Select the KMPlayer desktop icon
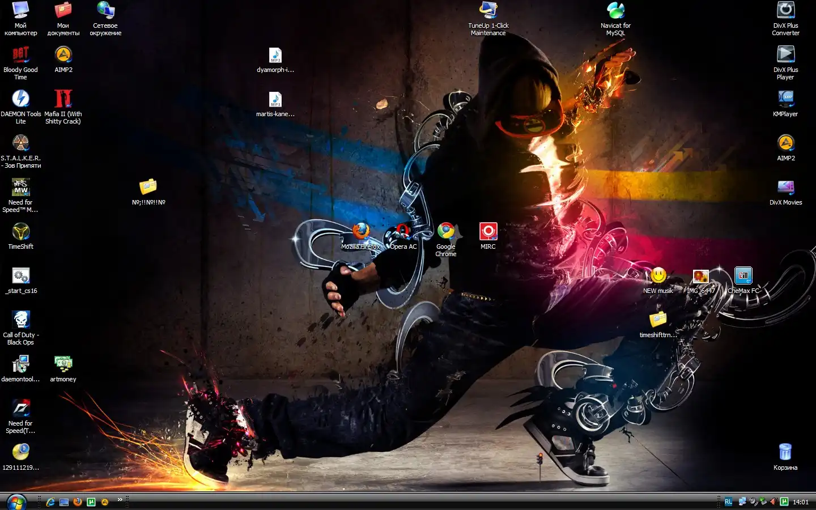The height and width of the screenshot is (510, 816). tap(785, 99)
